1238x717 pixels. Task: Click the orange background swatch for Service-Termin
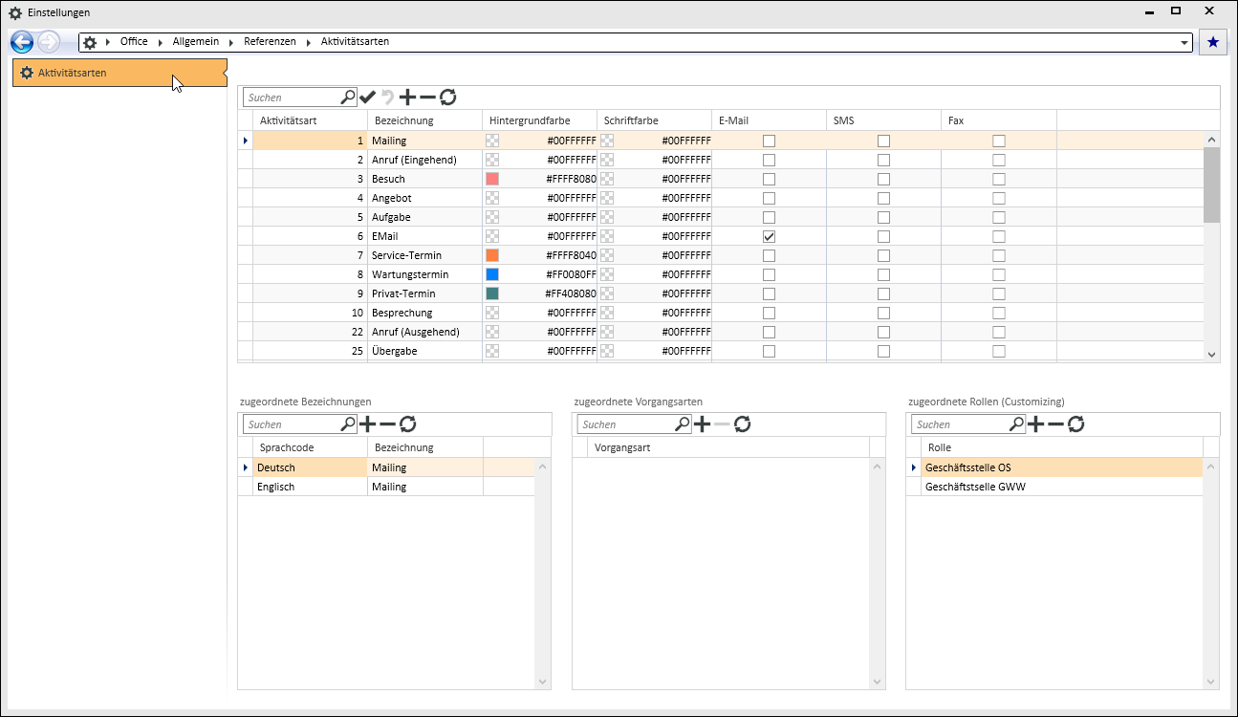492,255
